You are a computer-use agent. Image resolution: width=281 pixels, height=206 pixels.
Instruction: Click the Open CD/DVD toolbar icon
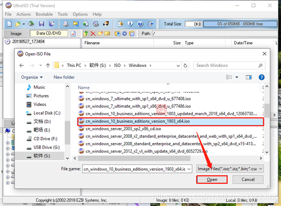(x=31, y=24)
